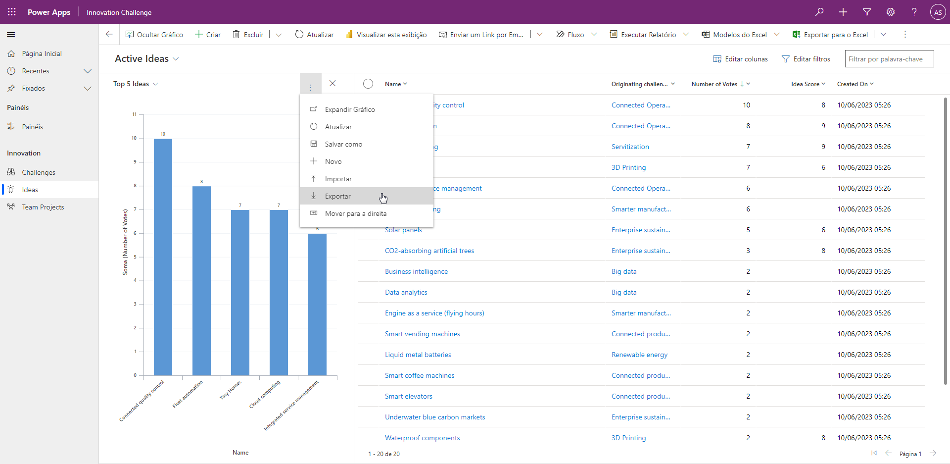
Task: Click the advanced filter funnel icon in header
Action: point(867,12)
